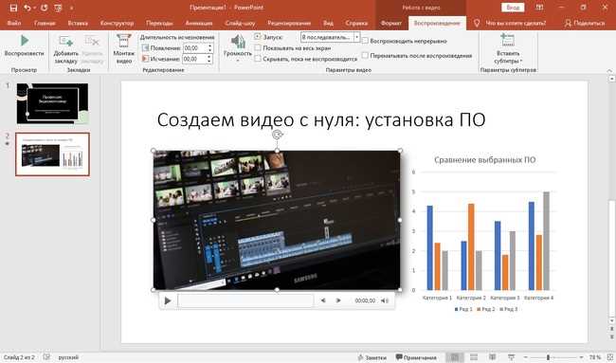
Task: Fit slide to current window icon
Action: (609, 357)
